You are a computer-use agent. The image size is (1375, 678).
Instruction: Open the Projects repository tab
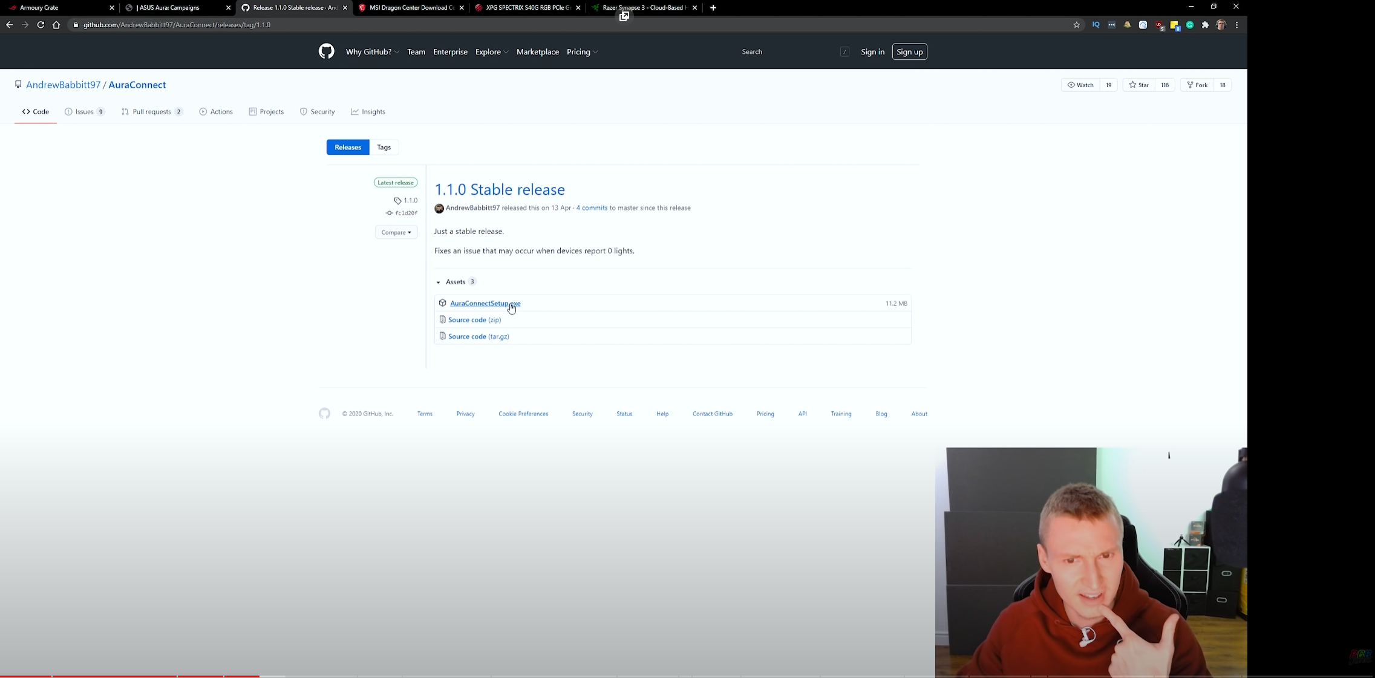point(266,112)
